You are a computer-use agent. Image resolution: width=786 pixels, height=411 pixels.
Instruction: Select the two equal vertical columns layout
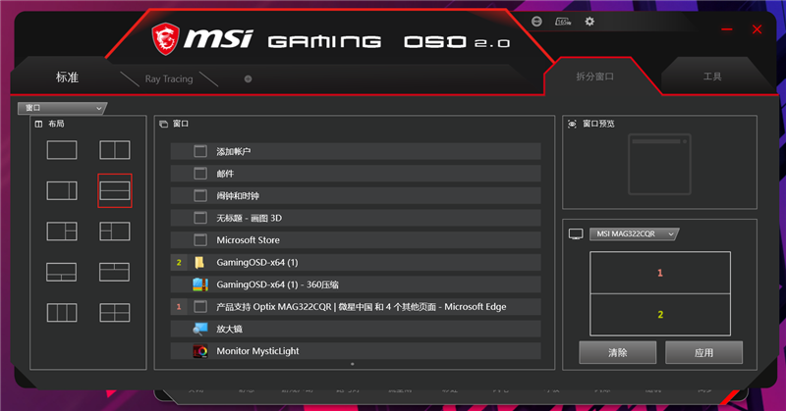click(115, 150)
